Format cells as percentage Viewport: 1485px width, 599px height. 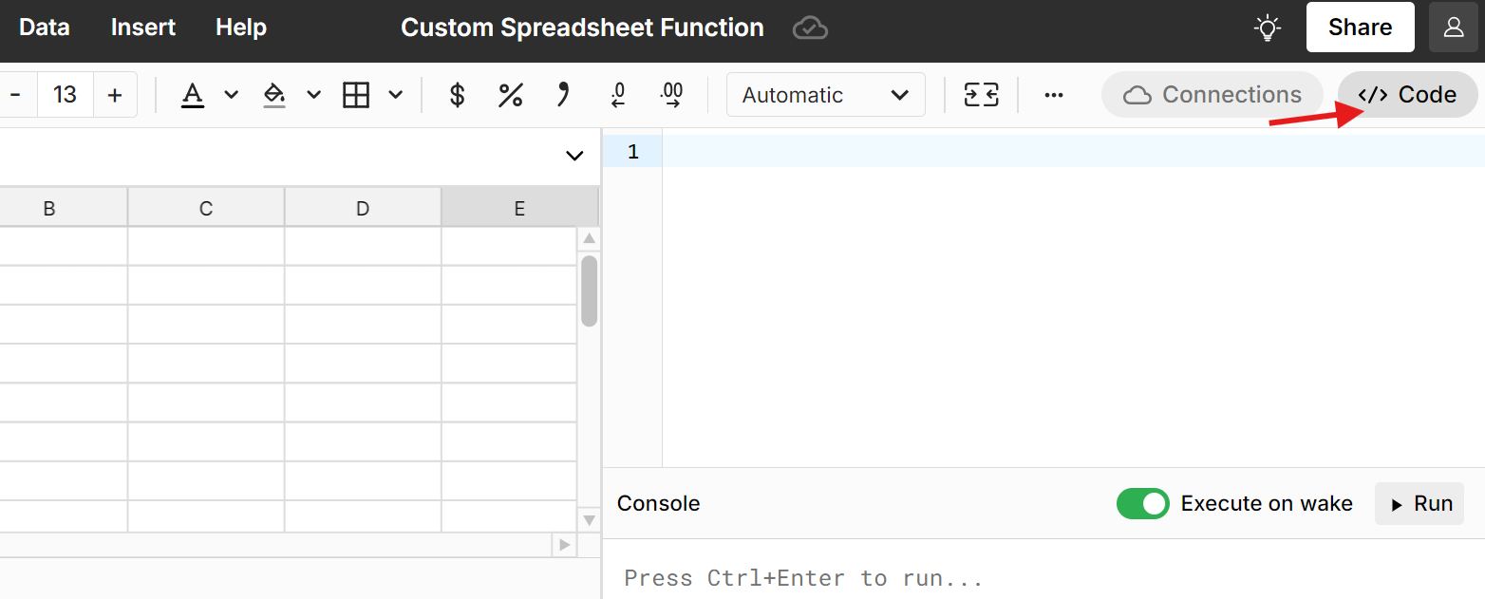[x=511, y=95]
